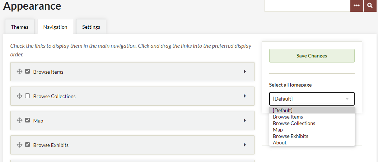Uncheck the Map navigation checkbox
This screenshot has height=162, width=378.
28,120
